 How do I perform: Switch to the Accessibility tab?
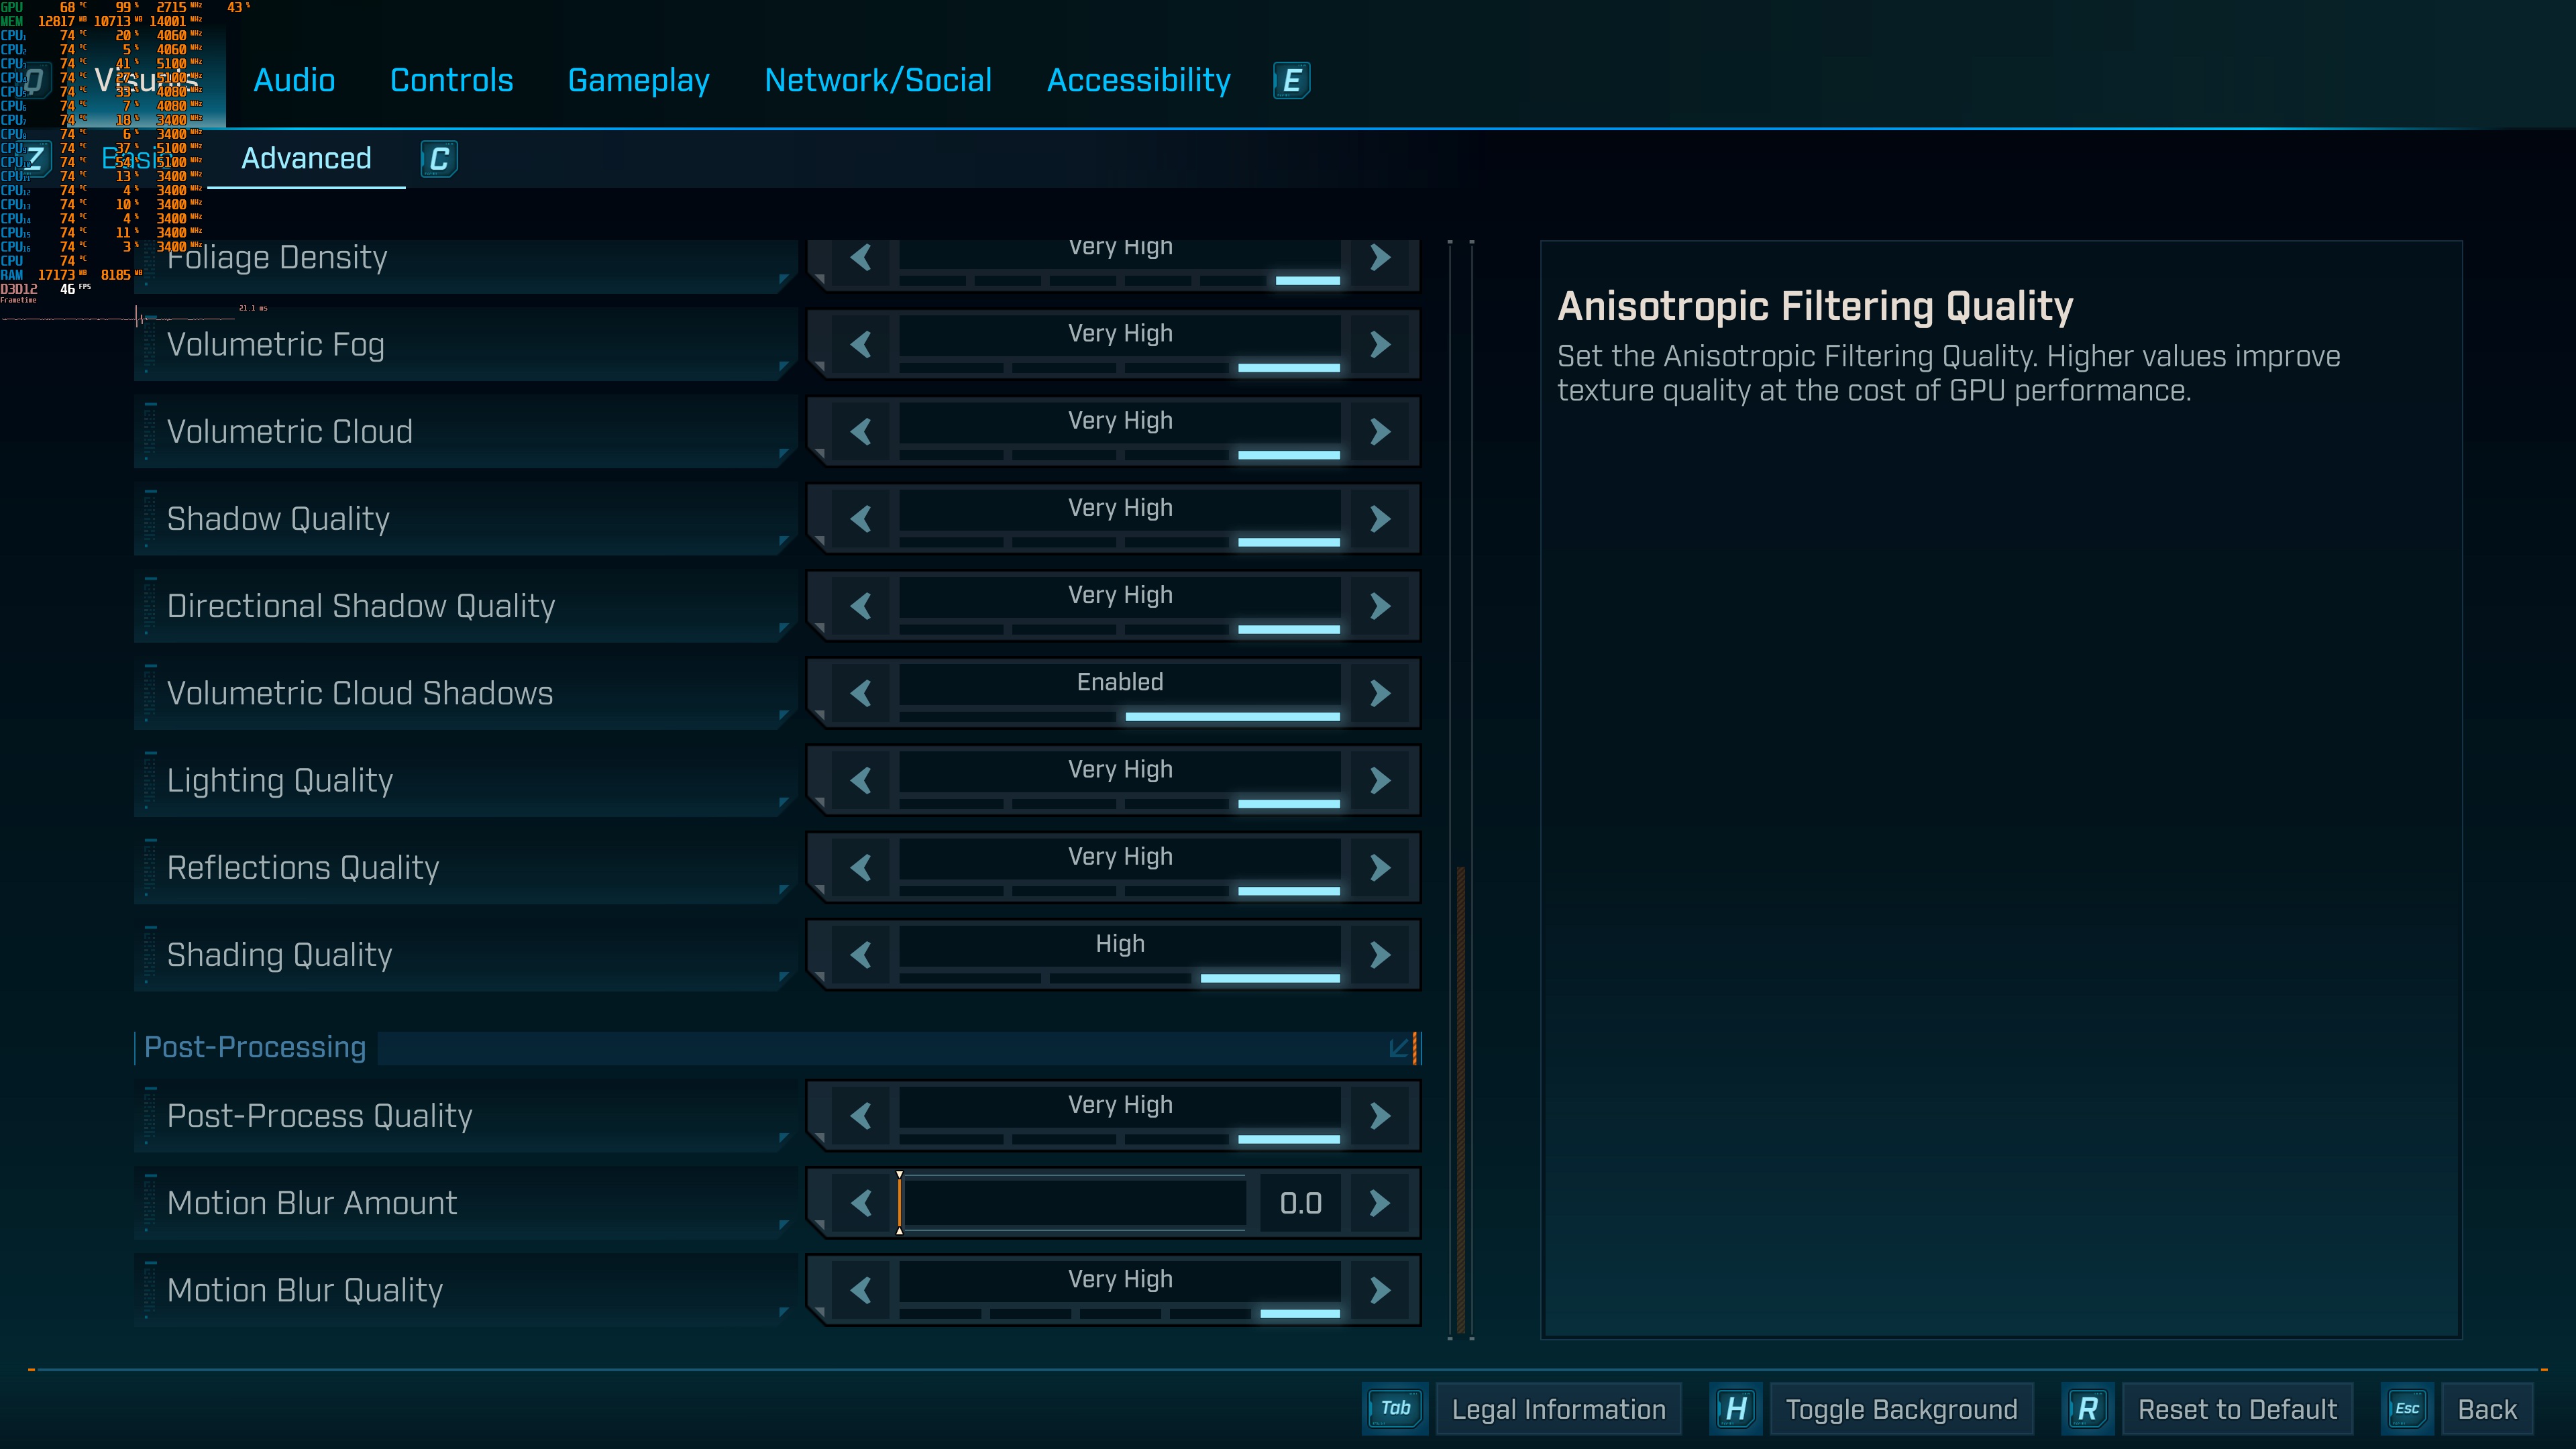click(x=1138, y=80)
